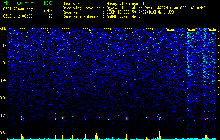Click observer name Masayuki Kobayashi
Image resolution: width=220 pixels, height=140 pixels.
[x=125, y=4]
